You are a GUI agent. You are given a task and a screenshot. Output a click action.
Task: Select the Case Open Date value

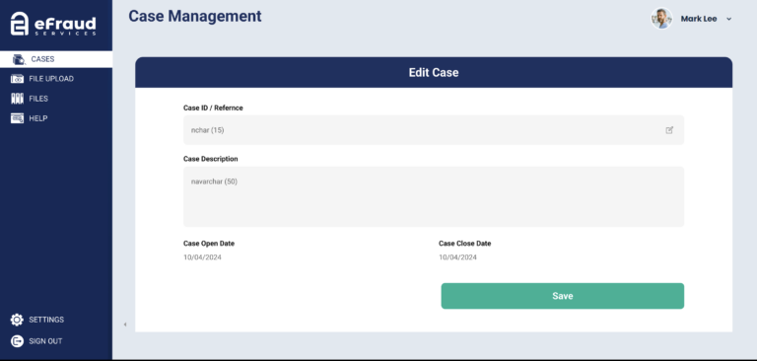point(202,257)
